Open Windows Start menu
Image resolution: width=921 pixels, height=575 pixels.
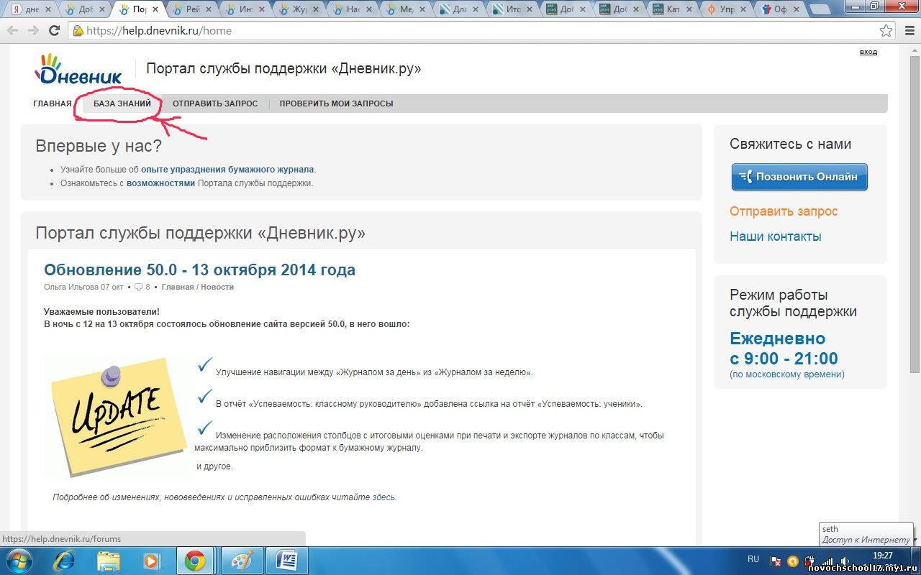(18, 560)
